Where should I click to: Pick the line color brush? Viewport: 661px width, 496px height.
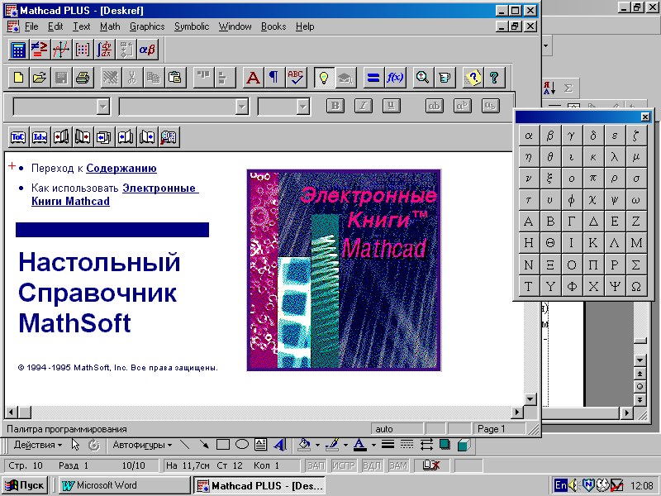333,445
